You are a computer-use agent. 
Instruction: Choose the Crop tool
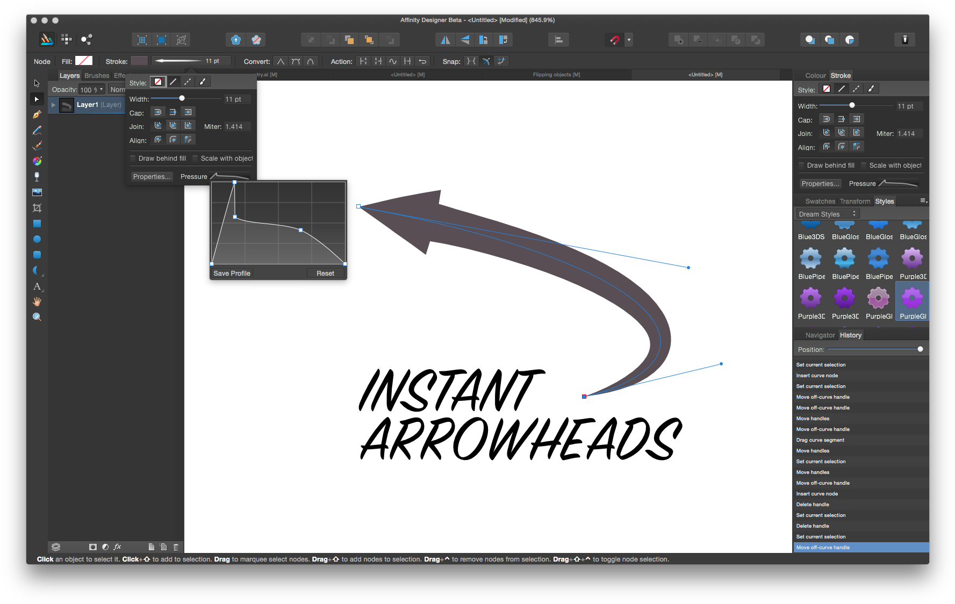pyautogui.click(x=37, y=208)
